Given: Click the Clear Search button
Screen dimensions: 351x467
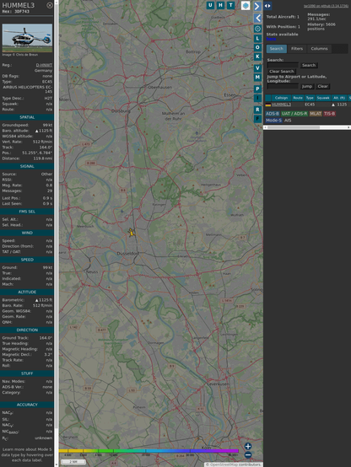Looking at the screenshot, I should (282, 72).
